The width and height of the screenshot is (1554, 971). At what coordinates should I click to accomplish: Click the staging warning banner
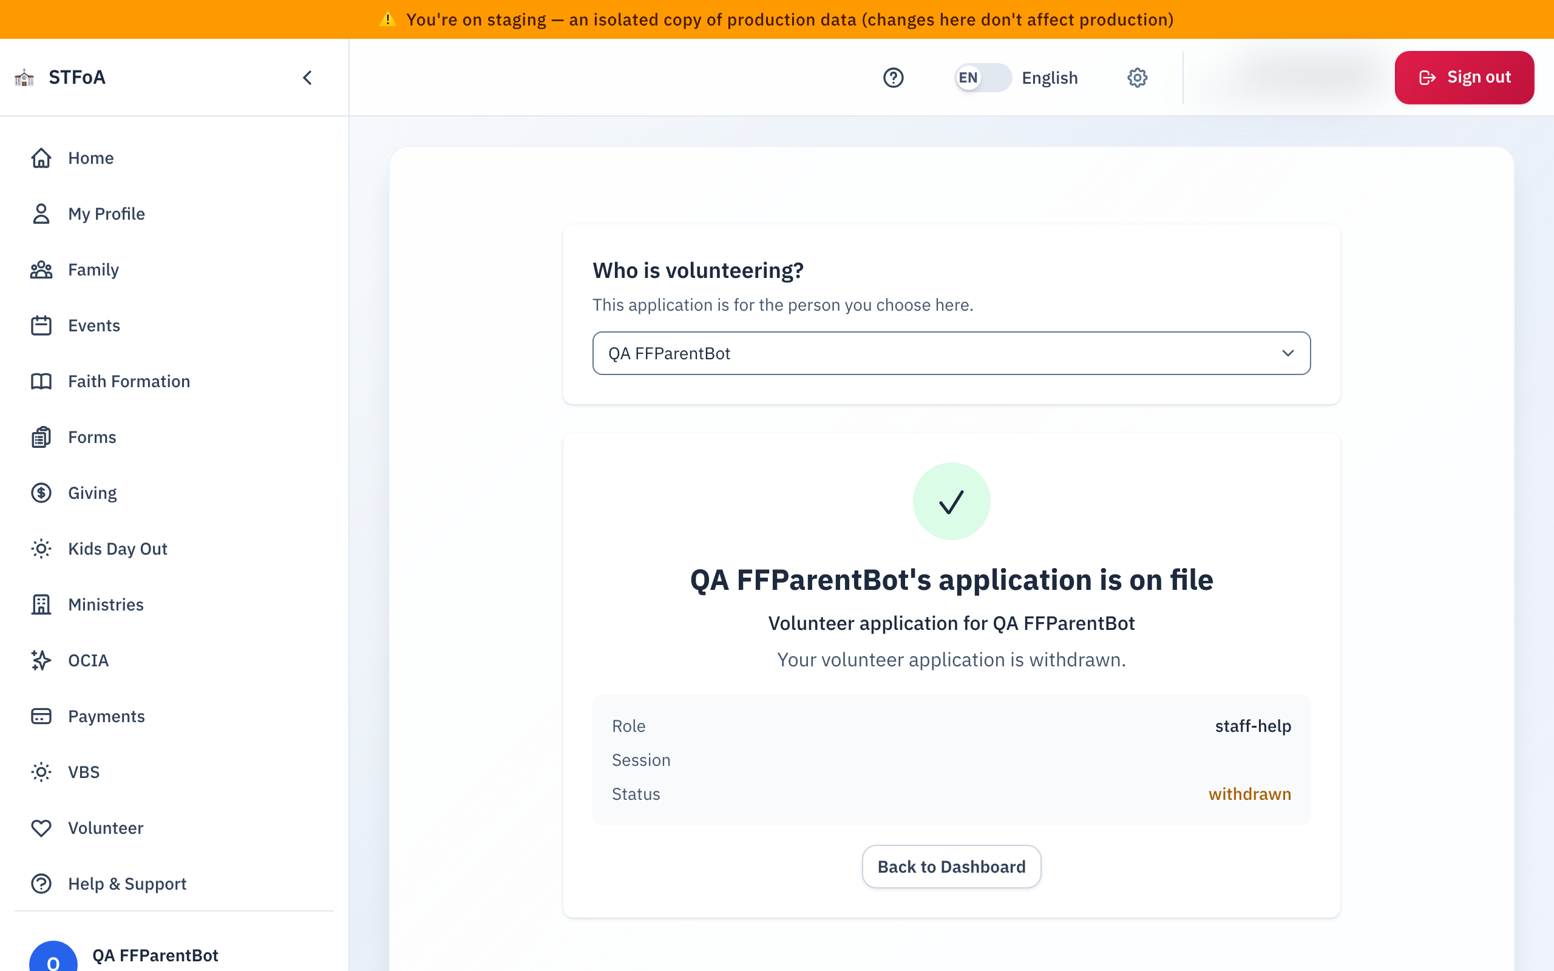point(777,19)
